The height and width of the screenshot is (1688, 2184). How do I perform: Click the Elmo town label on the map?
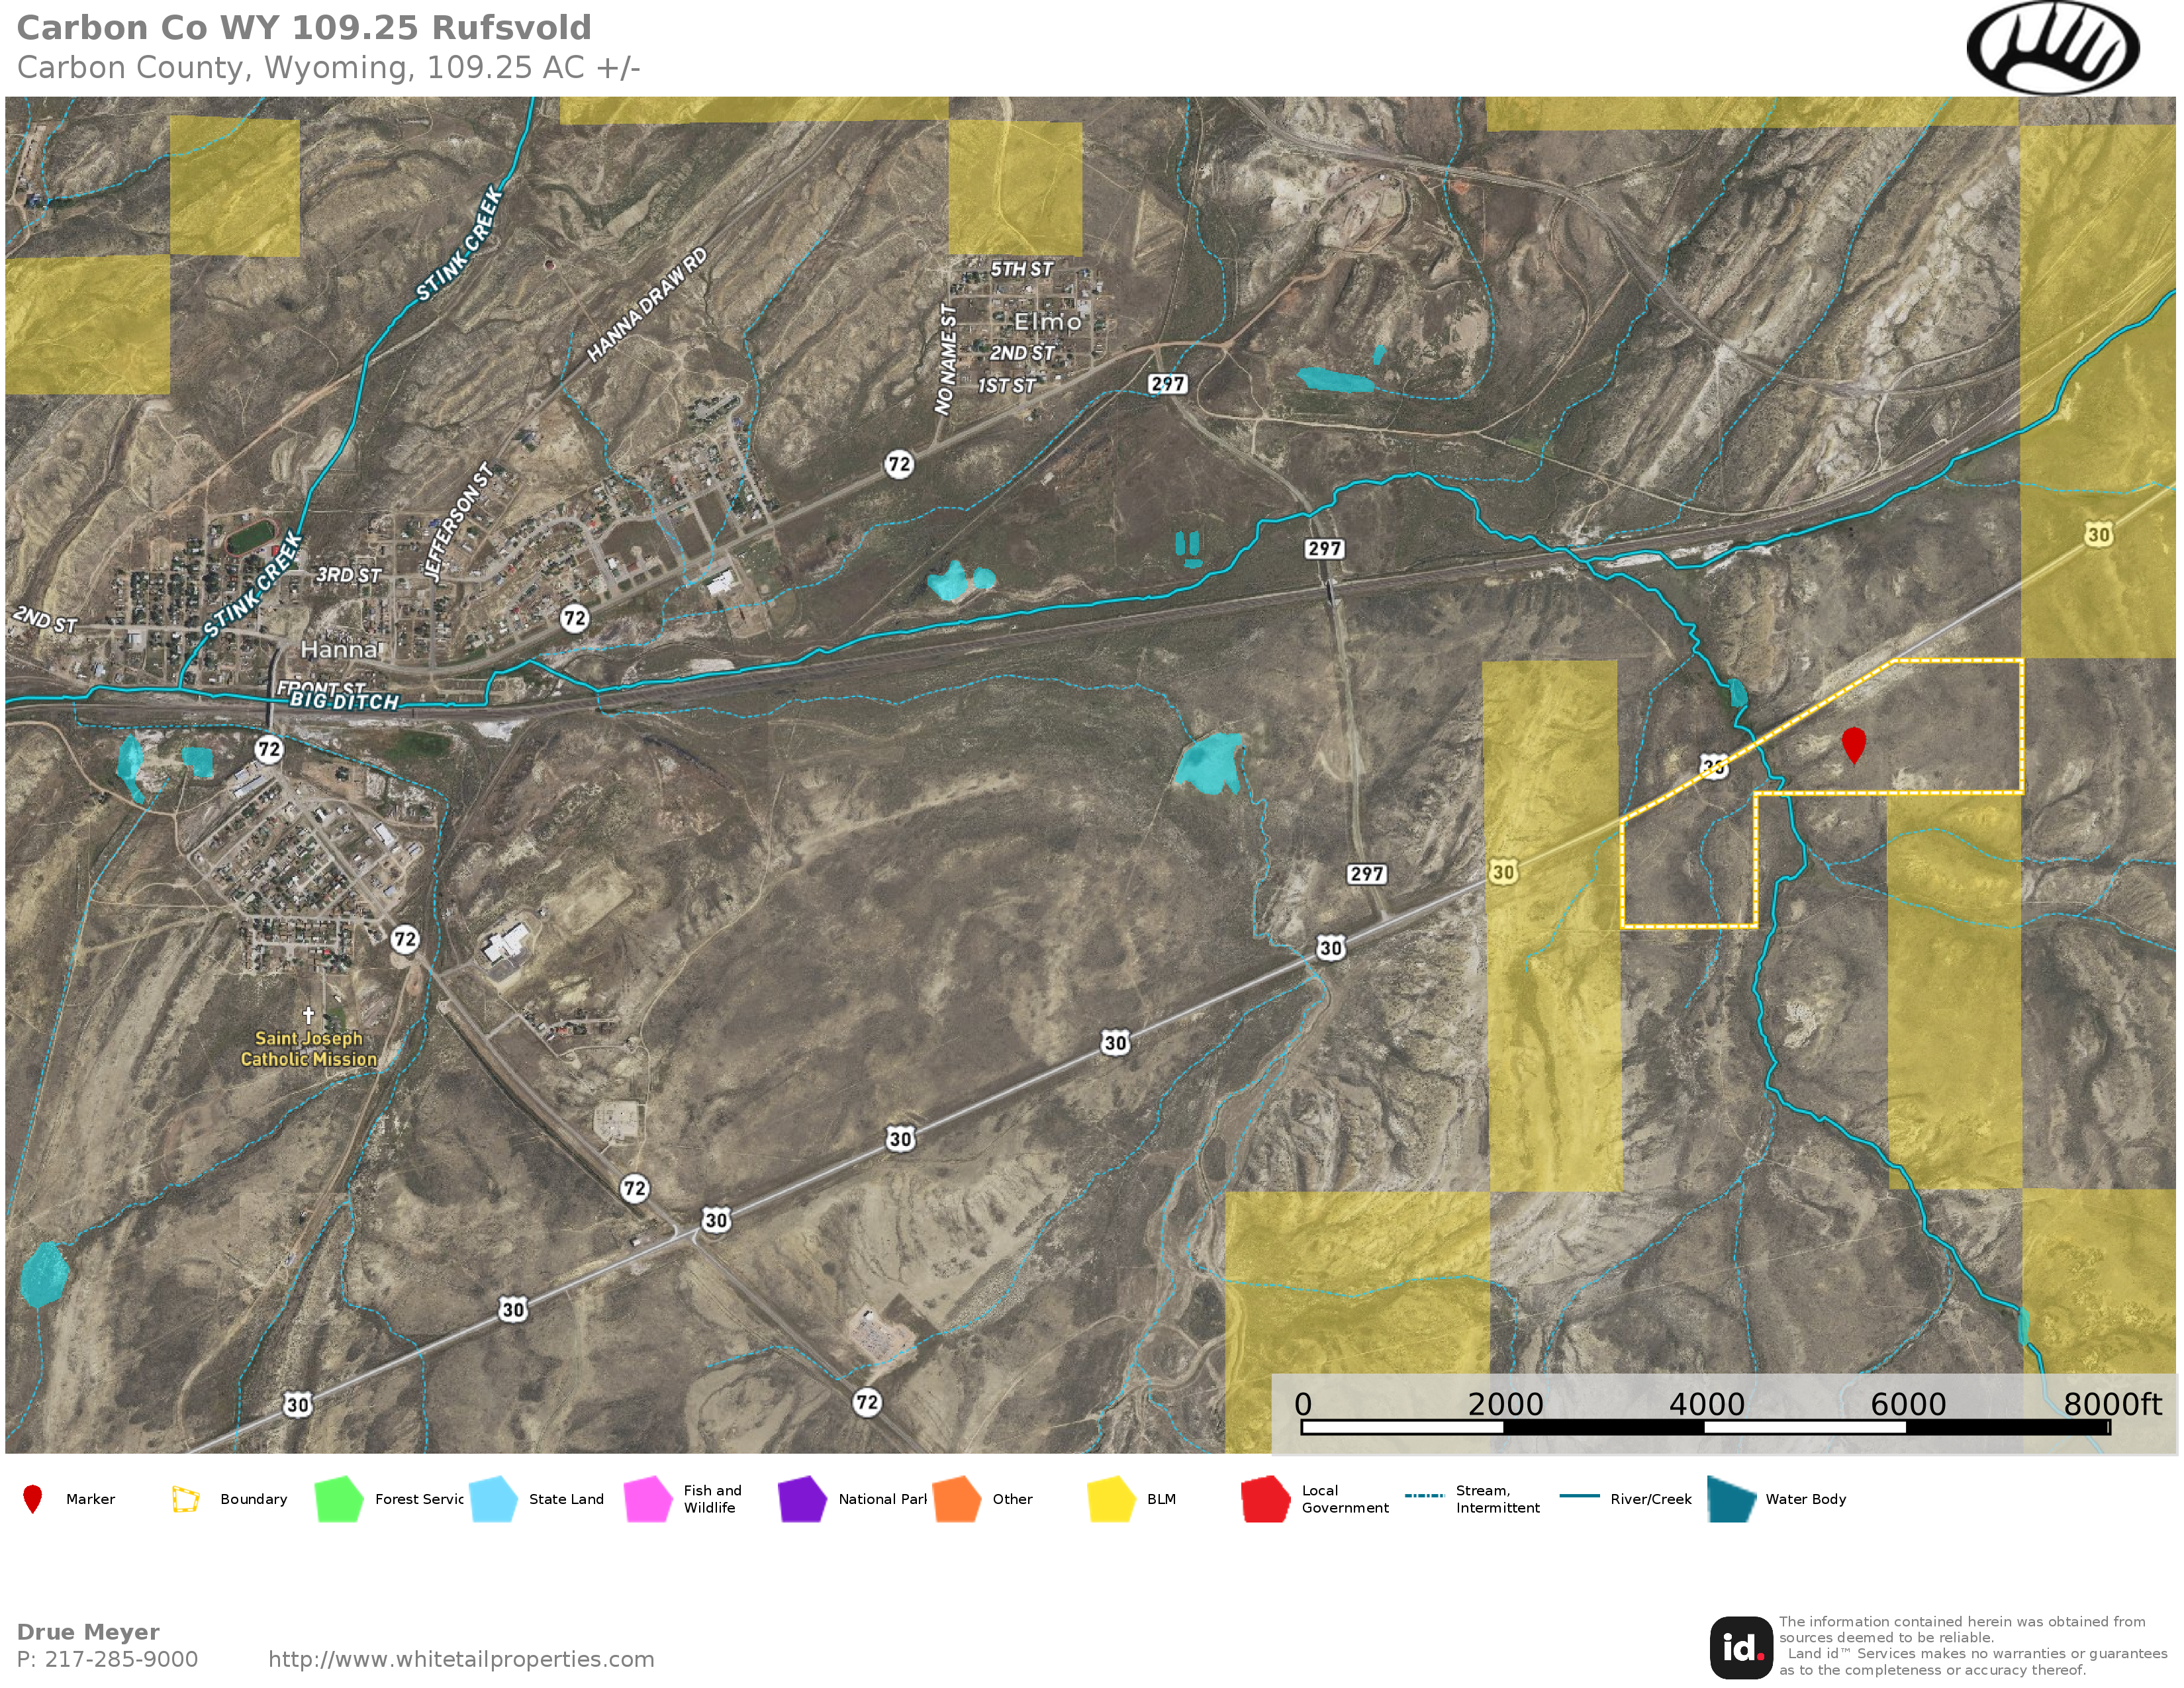click(1047, 322)
